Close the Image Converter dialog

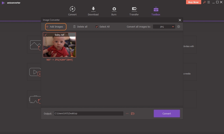[180, 20]
